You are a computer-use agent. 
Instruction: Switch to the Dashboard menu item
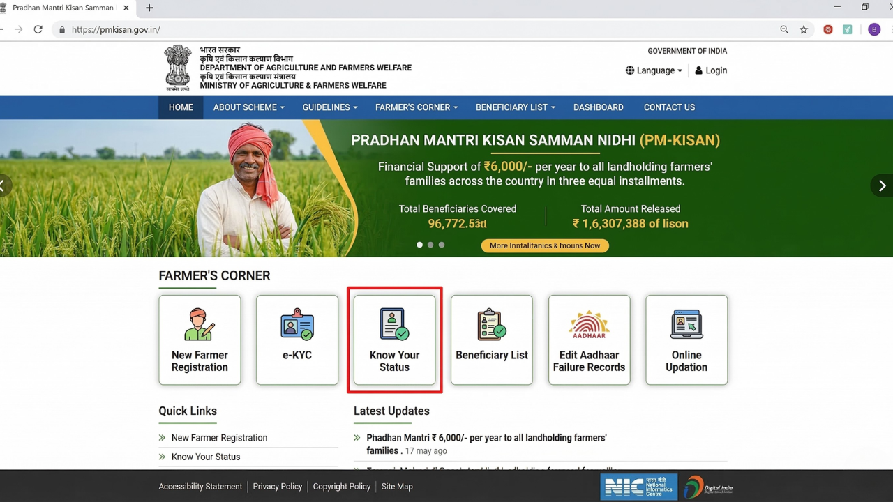click(598, 107)
